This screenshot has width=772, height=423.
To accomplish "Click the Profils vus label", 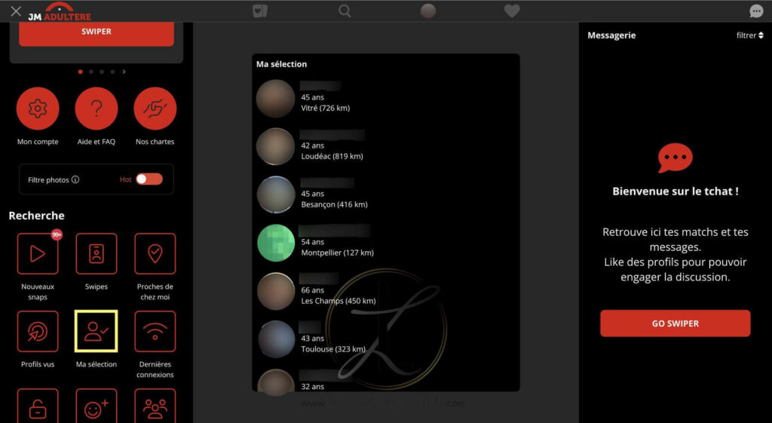I will click(38, 364).
